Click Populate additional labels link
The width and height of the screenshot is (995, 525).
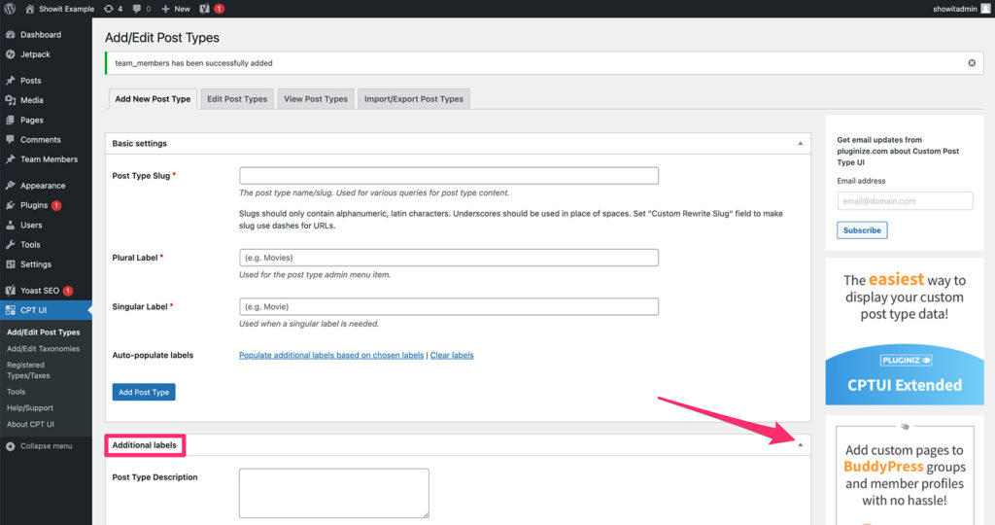tap(330, 356)
